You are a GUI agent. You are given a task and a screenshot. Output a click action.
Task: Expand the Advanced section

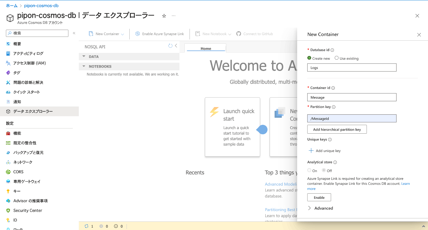point(320,208)
